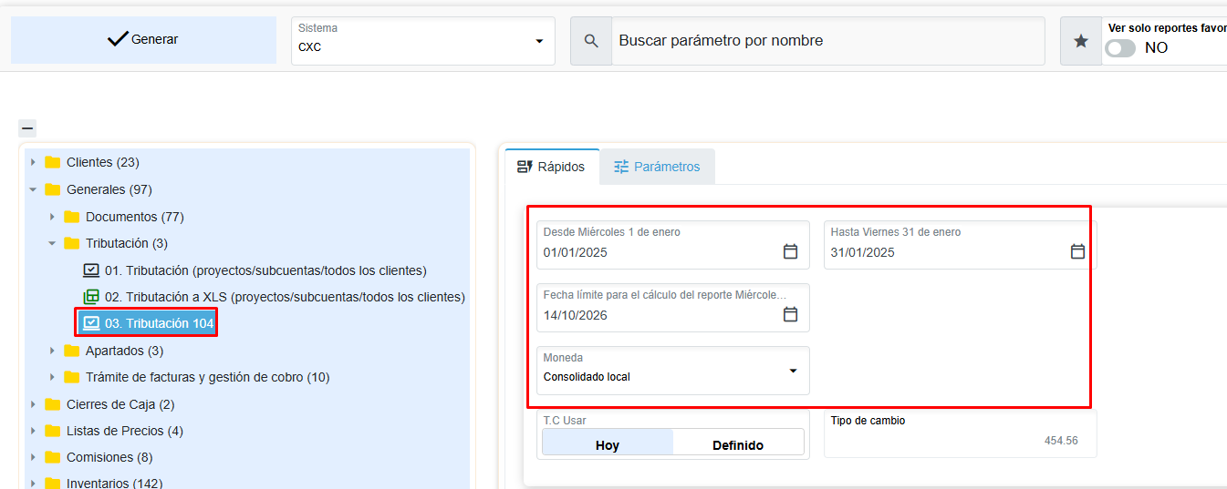1227x489 pixels.
Task: Click the search magnifier icon
Action: 591,41
